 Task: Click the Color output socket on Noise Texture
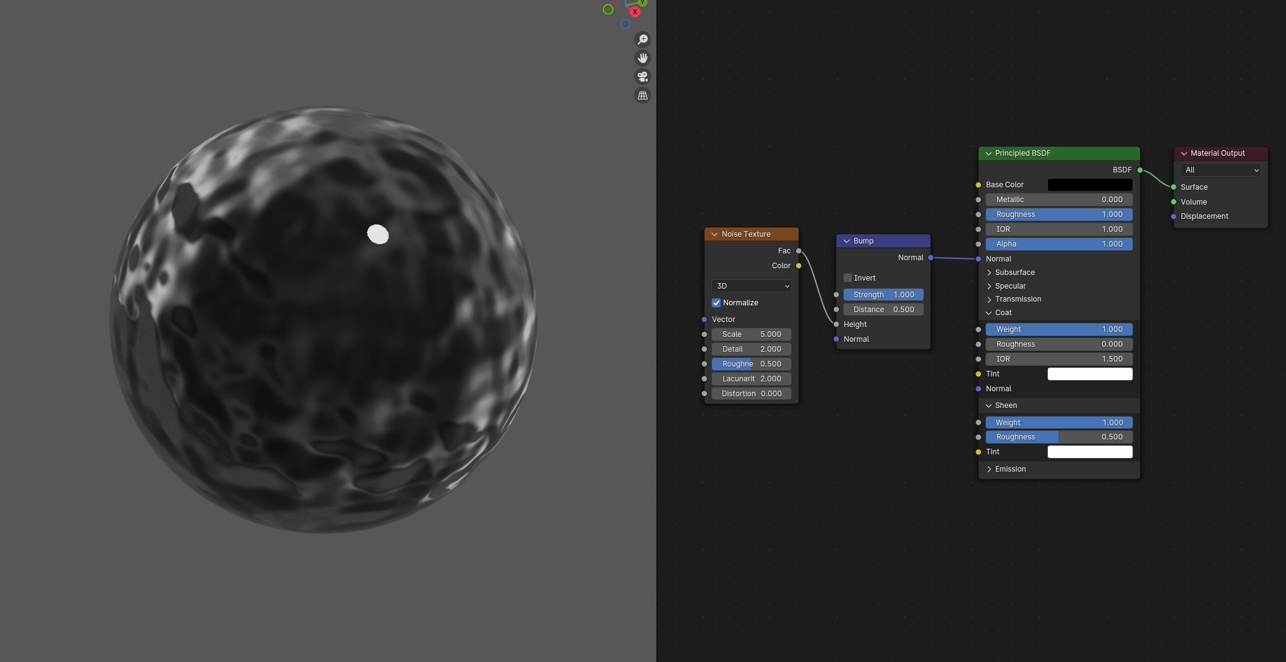point(799,266)
